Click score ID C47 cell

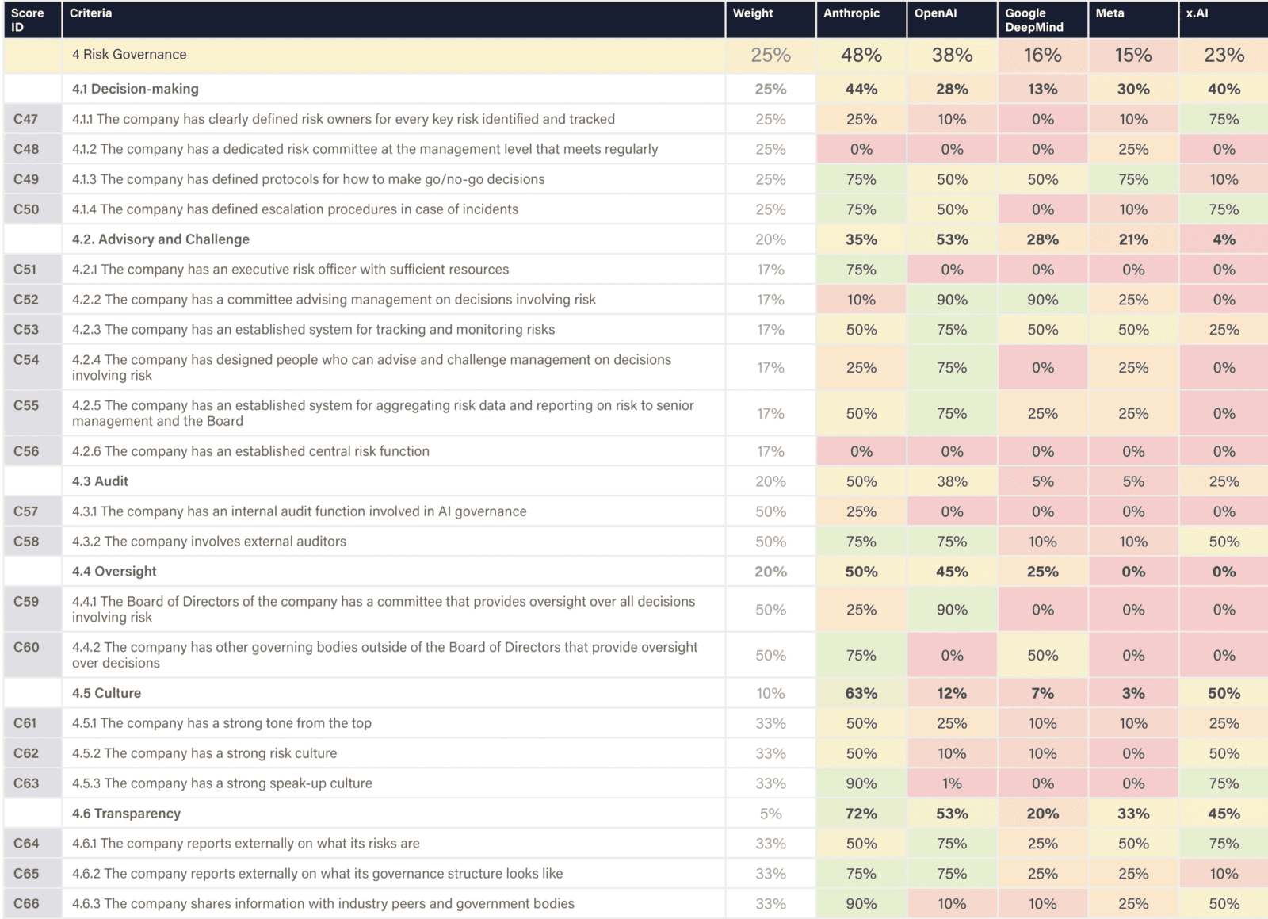(32, 119)
